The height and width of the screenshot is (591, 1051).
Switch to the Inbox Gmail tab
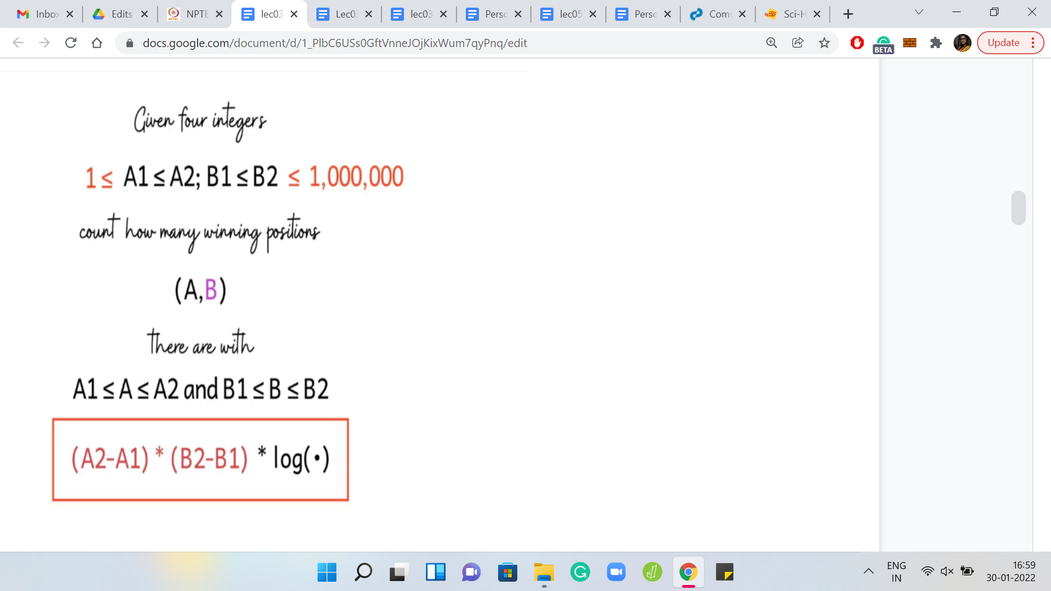tap(38, 14)
